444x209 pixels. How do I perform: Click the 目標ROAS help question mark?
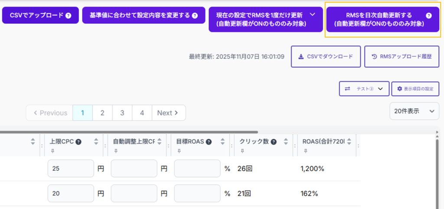point(209,141)
